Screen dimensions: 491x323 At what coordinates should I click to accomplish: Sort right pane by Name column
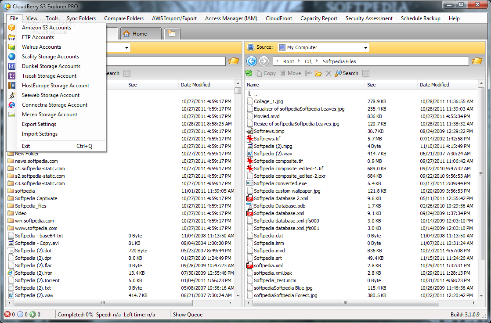(305, 85)
